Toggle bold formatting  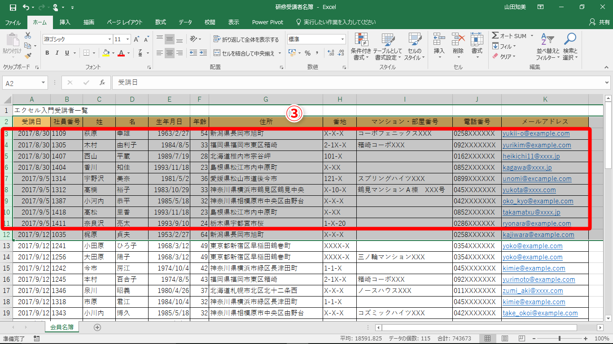[47, 53]
